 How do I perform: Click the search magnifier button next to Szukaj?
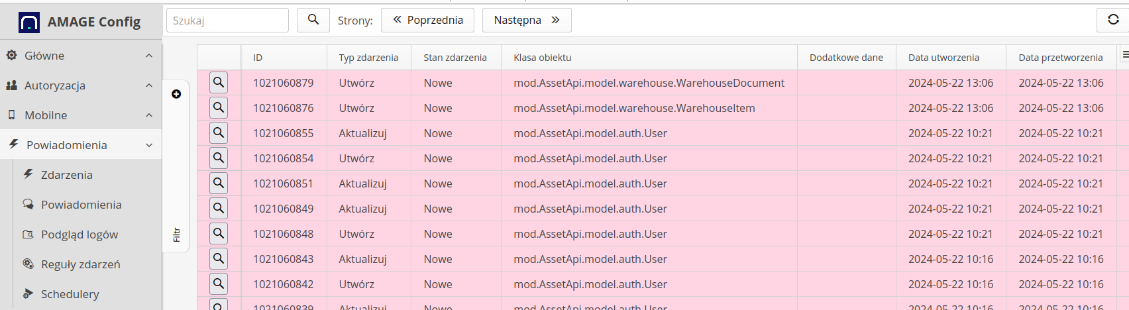click(313, 20)
